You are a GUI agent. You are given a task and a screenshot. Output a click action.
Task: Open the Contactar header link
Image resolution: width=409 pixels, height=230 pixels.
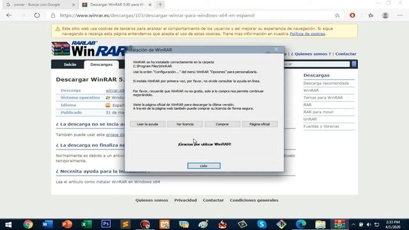click(346, 54)
